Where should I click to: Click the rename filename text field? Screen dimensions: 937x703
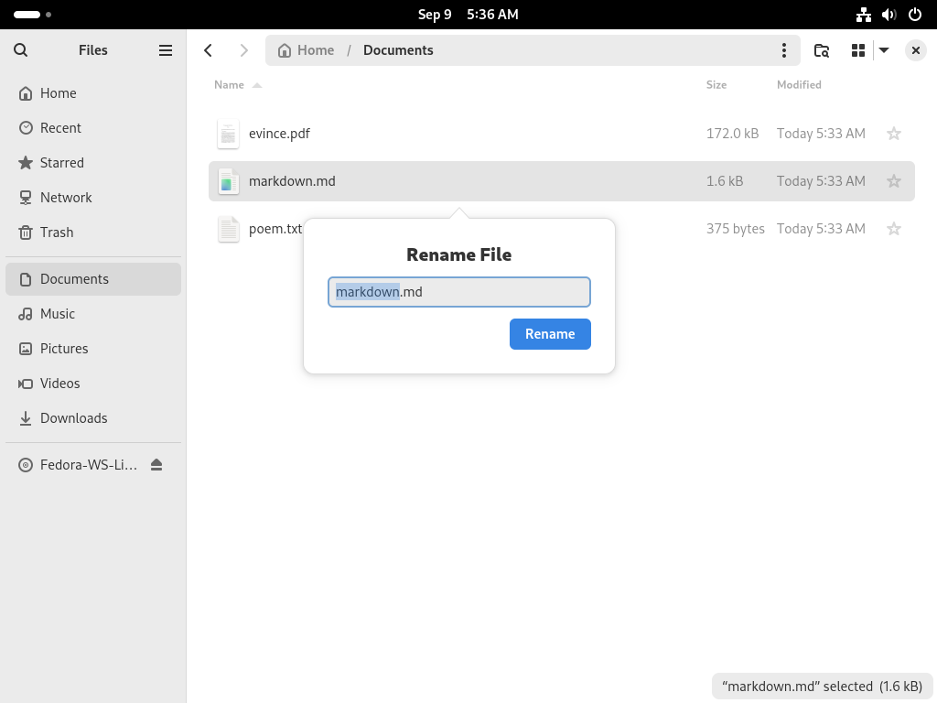tap(459, 292)
